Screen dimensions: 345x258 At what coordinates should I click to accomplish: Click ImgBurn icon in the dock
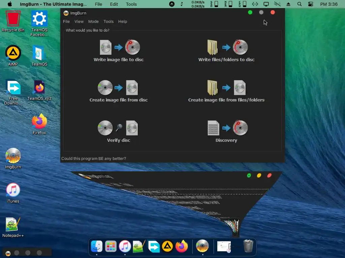(x=202, y=246)
